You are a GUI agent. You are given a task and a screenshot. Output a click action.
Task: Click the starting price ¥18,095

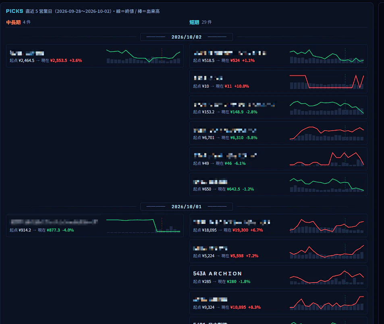click(210, 230)
